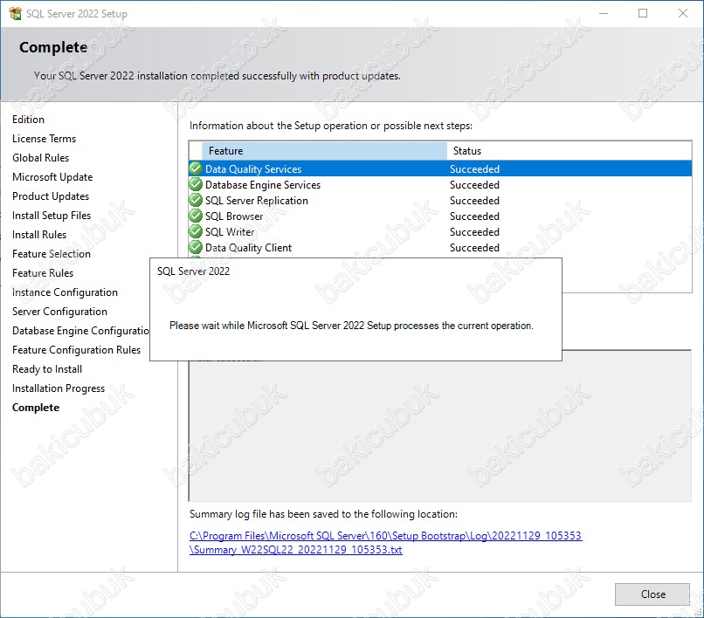Image resolution: width=704 pixels, height=618 pixels.
Task: Click the Installation Progress step
Action: click(59, 388)
